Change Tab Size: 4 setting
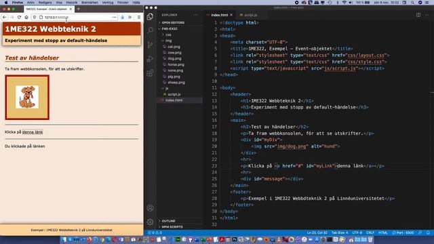Viewport: 434px width, 244px height. coord(340,232)
